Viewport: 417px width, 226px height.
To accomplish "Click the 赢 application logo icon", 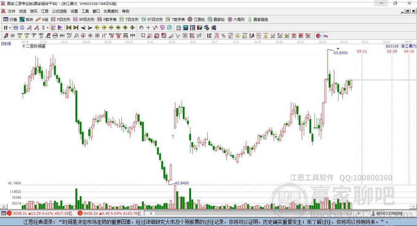I will [x=3, y=11].
